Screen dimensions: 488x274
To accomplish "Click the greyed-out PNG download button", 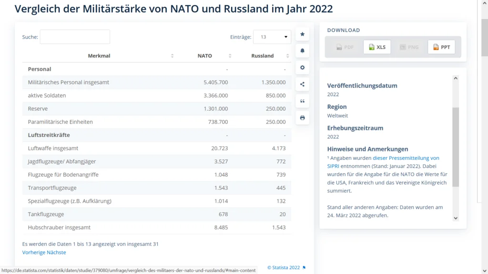I will tap(409, 47).
